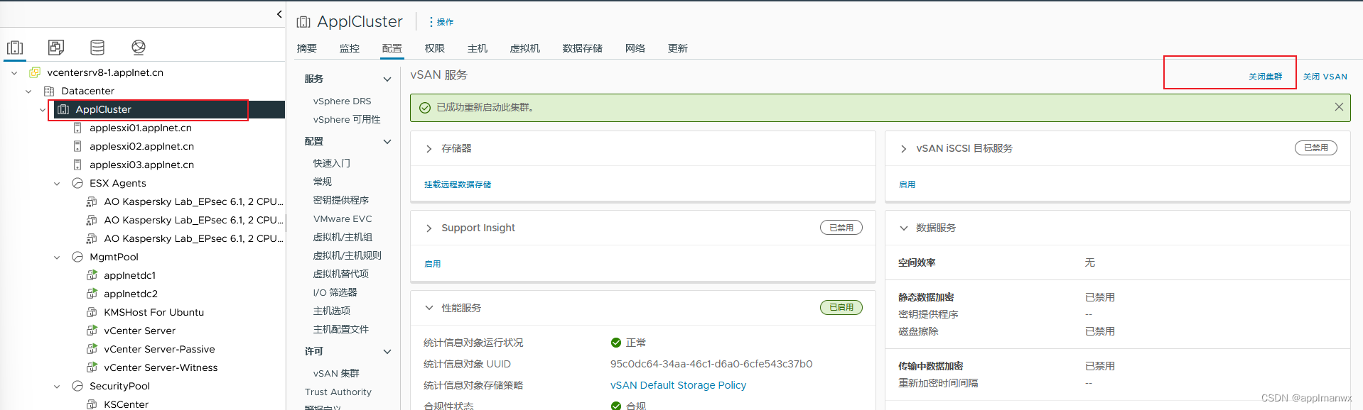Expand the Support Insight card
This screenshot has height=410, width=1363.
[x=429, y=228]
